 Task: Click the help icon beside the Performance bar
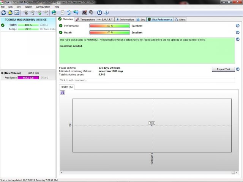238,26
